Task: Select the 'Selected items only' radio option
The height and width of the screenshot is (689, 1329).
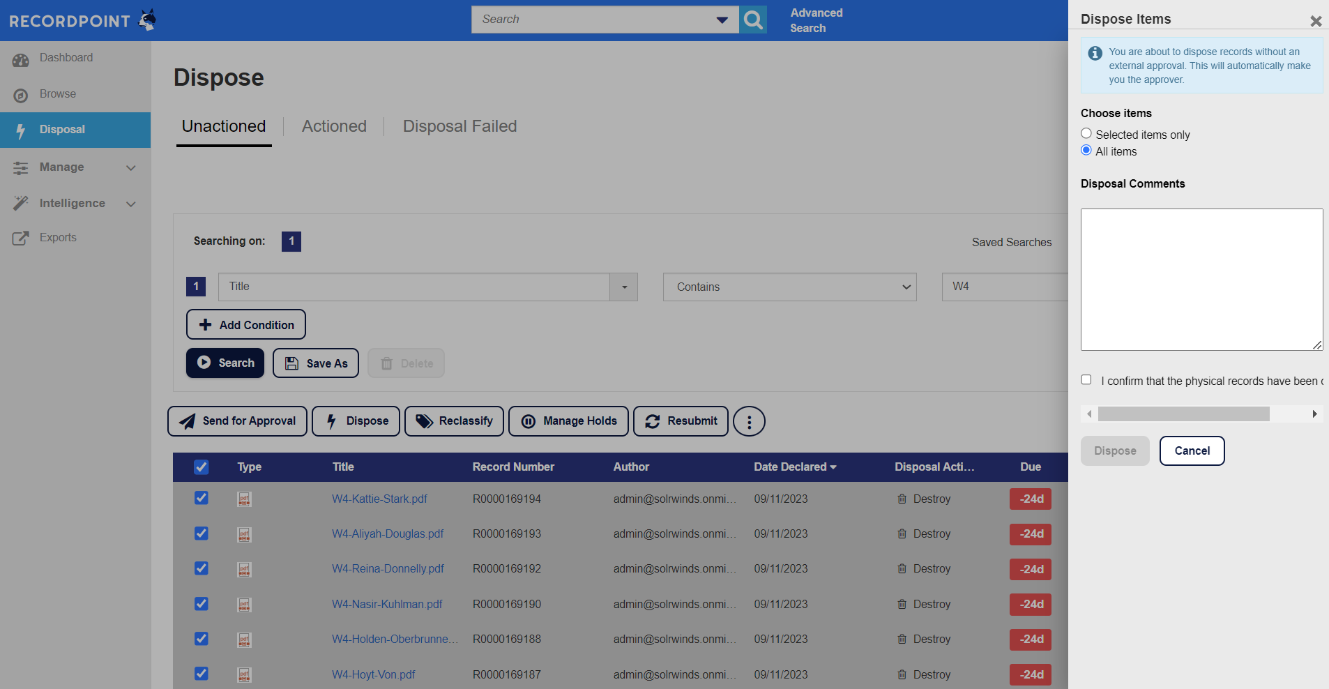Action: (x=1086, y=133)
